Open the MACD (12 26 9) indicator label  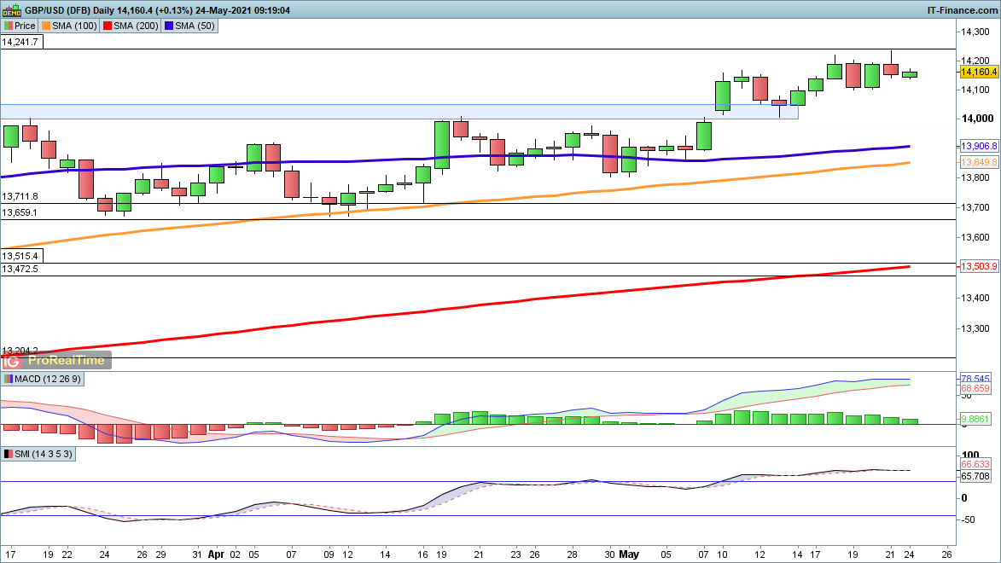click(x=42, y=379)
